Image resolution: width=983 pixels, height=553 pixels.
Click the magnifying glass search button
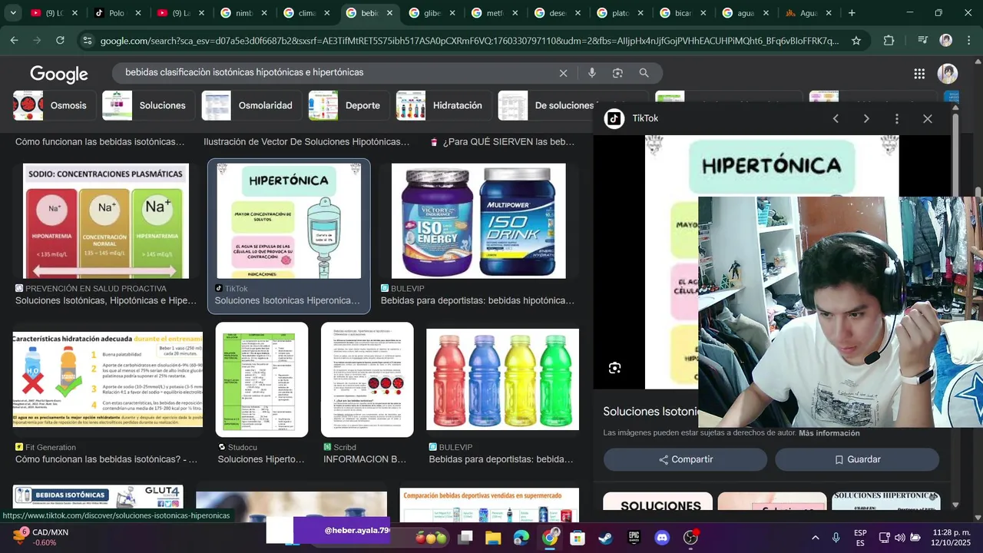pos(644,73)
